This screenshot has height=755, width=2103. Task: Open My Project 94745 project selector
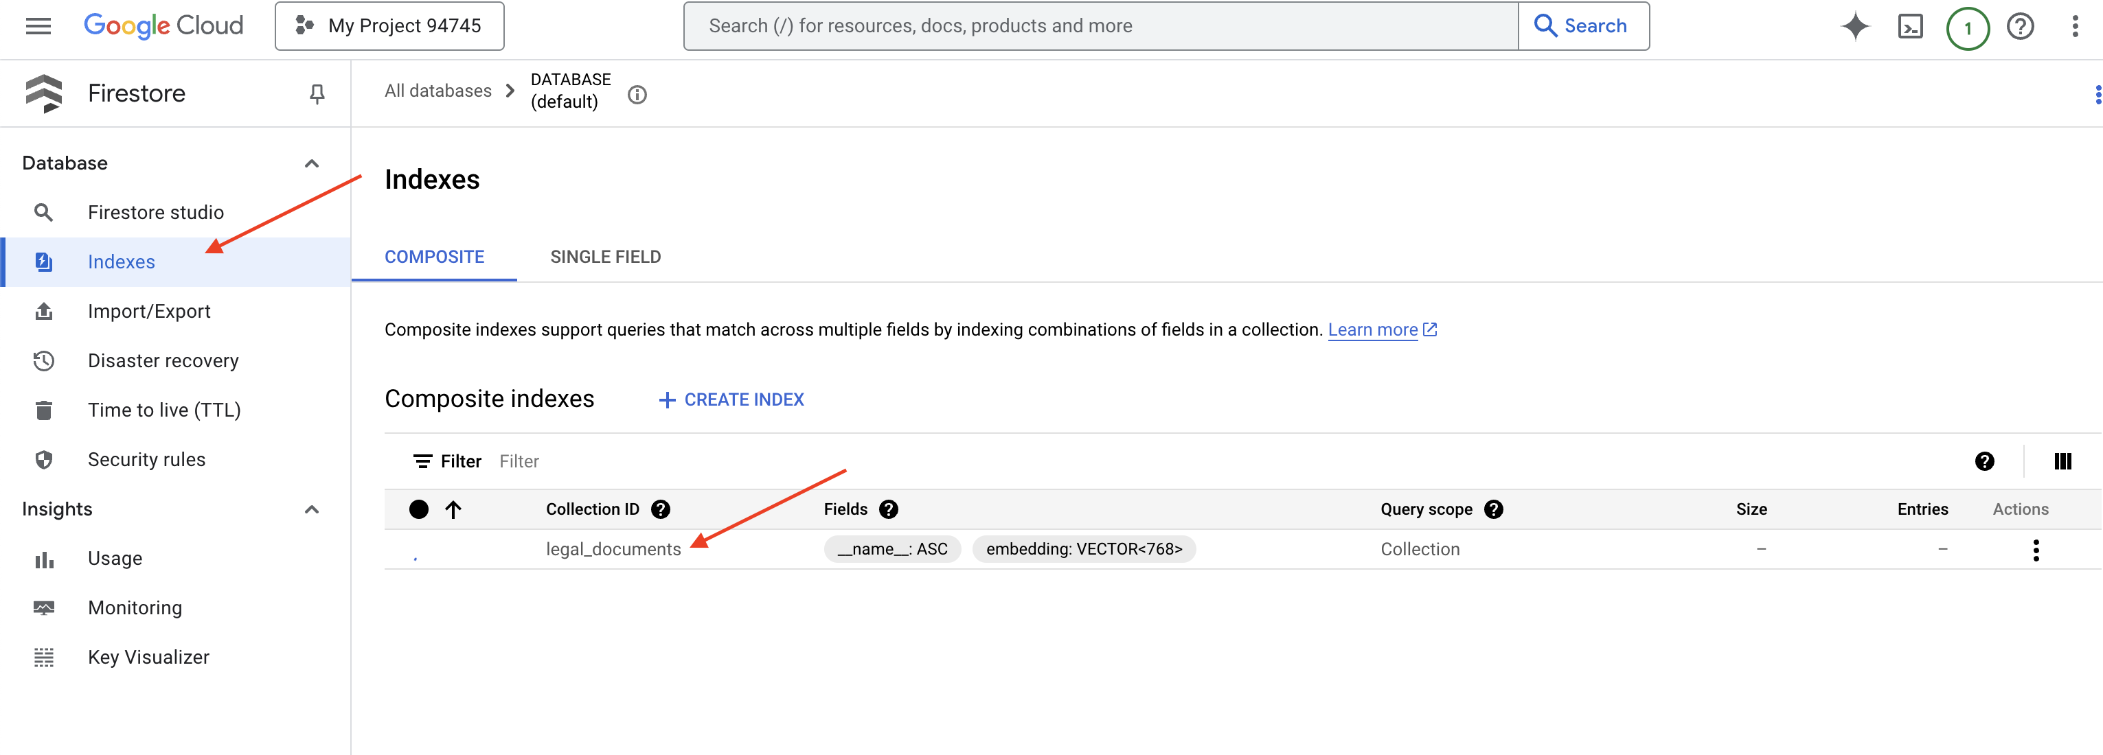coord(389,26)
